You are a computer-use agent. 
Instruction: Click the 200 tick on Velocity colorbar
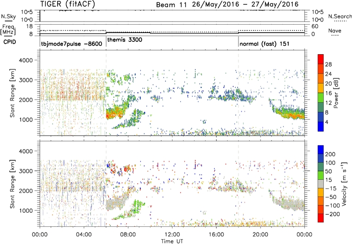[x=330, y=154]
